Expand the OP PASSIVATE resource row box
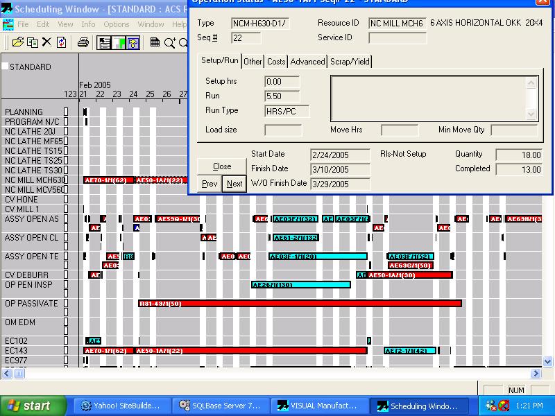This screenshot has height=416, width=555. click(x=67, y=304)
